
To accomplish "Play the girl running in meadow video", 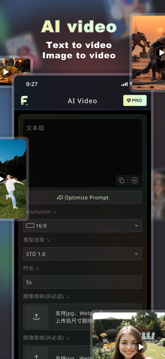I will coord(2,179).
